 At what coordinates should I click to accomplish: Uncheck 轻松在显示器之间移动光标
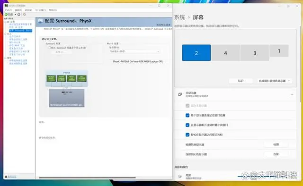click(x=187, y=135)
